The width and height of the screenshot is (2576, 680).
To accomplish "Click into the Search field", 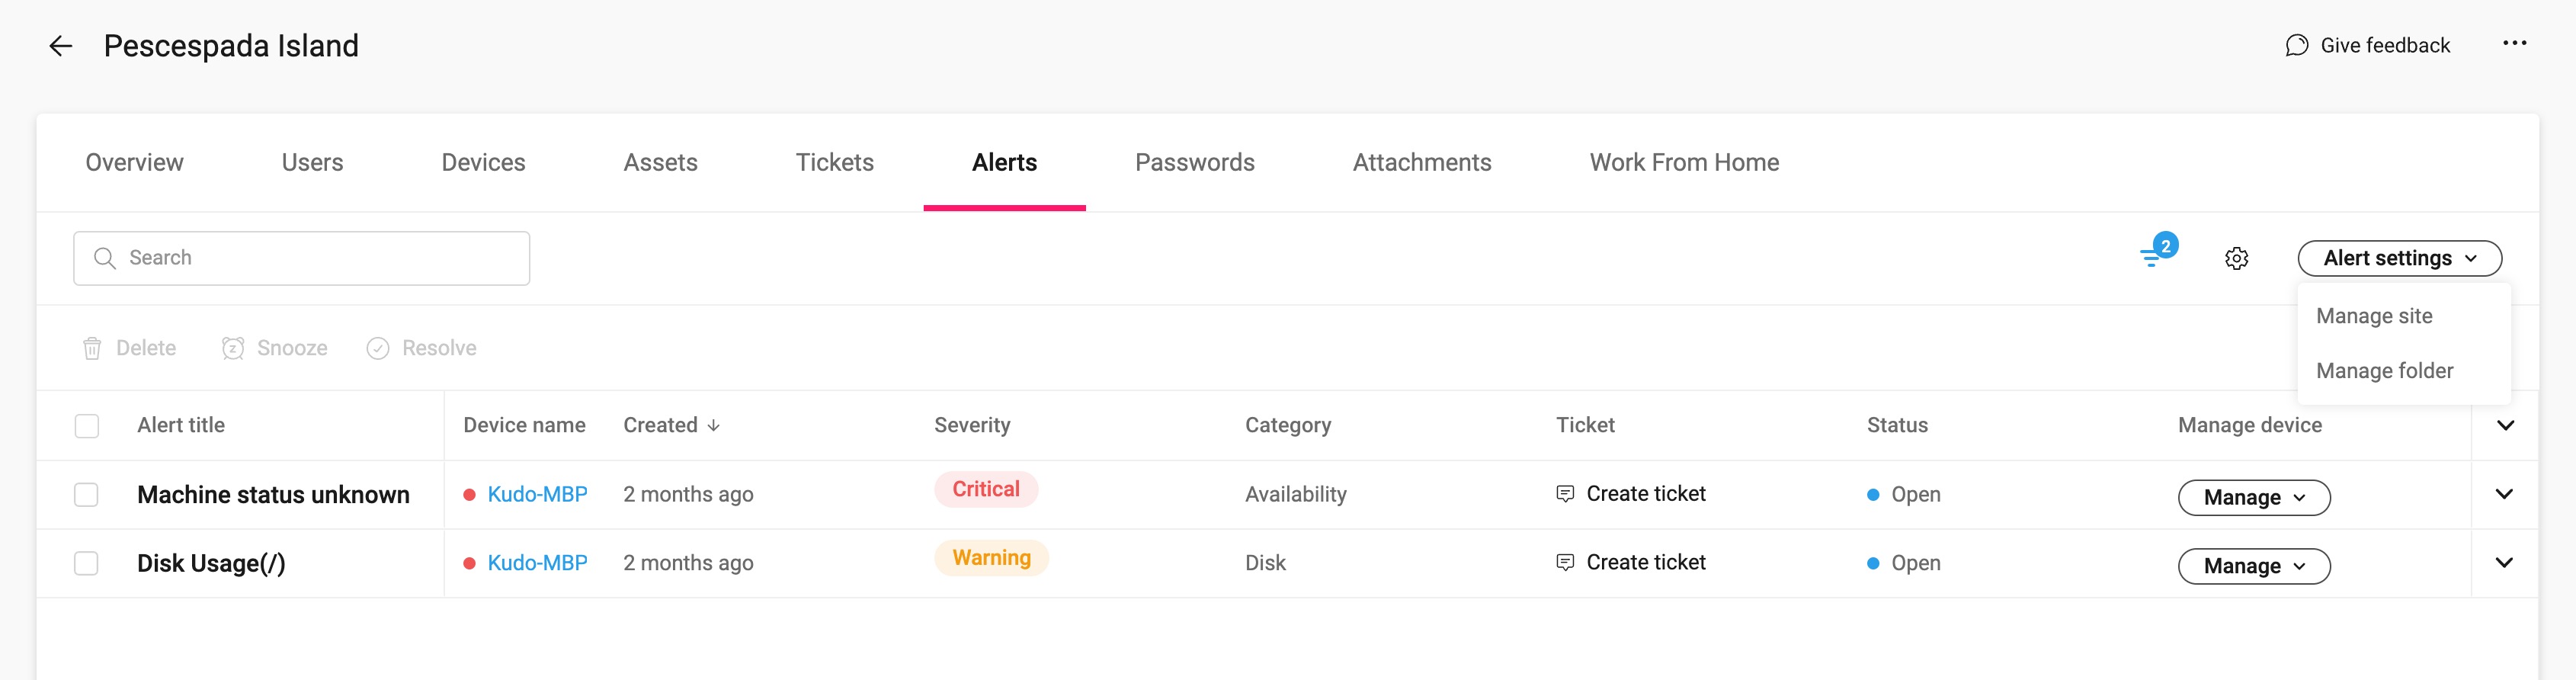I will (301, 258).
